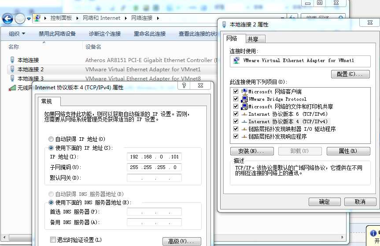
Task: Click the 安装(N)... button
Action: (x=252, y=151)
